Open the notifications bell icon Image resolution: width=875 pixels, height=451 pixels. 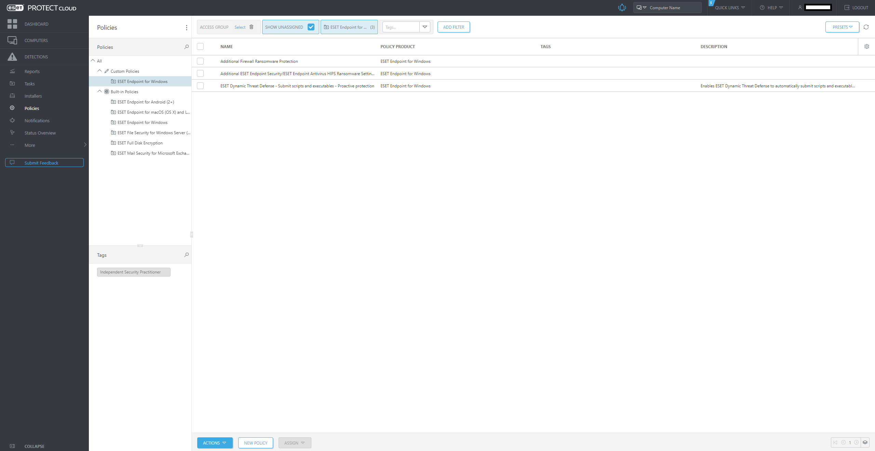tap(622, 8)
